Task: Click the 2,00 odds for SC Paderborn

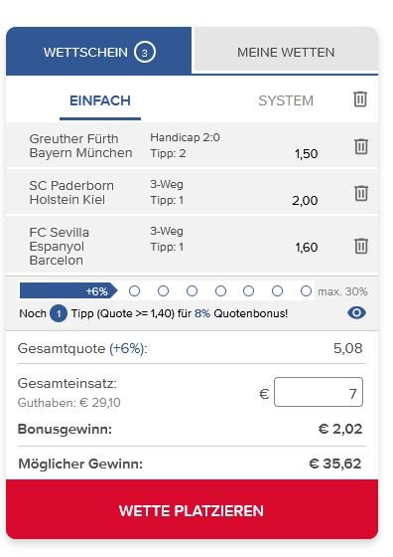Action: [305, 201]
